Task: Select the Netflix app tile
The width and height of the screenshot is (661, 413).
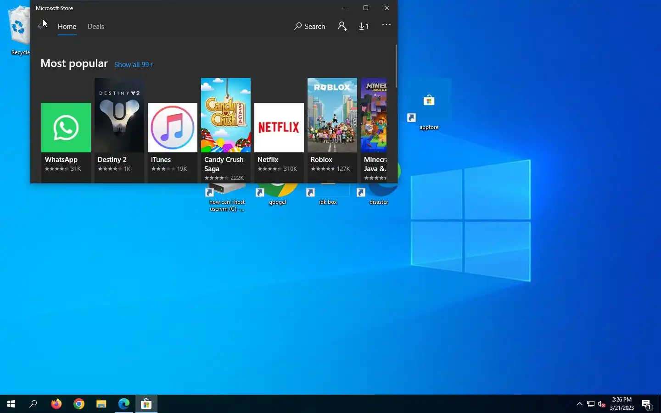Action: [x=279, y=142]
